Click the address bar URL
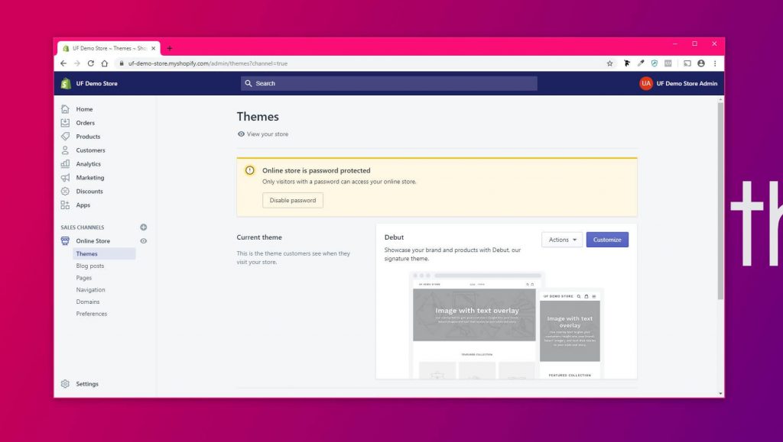Screen dimensions: 783x442 (x=208, y=63)
